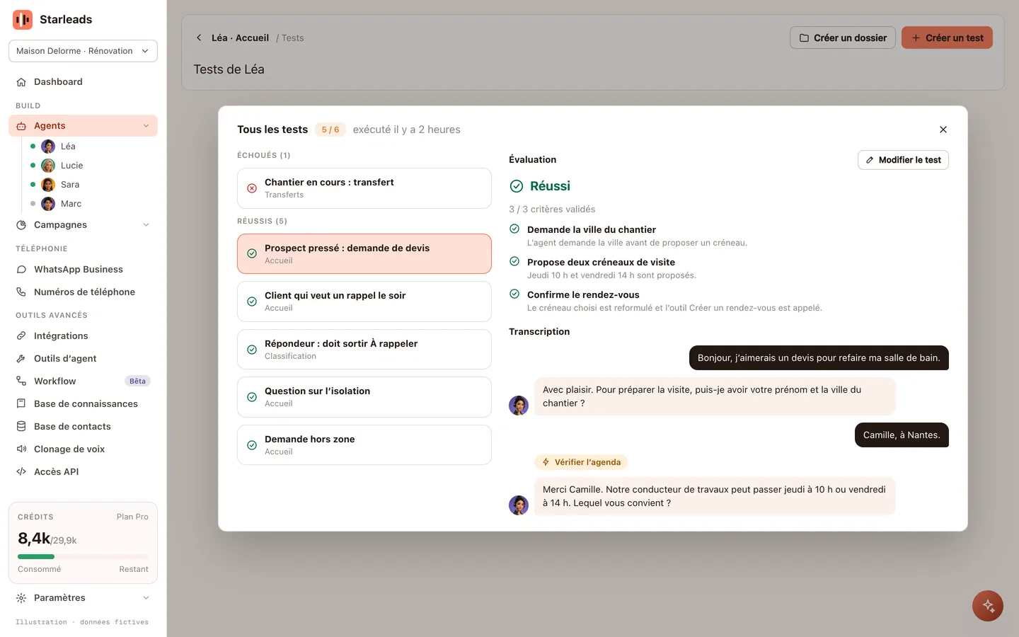The image size is (1019, 637).
Task: Click the credits consumption progress bar
Action: [83, 557]
